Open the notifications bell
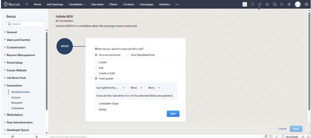Screen dimensions: 311x138 [x=282, y=4]
